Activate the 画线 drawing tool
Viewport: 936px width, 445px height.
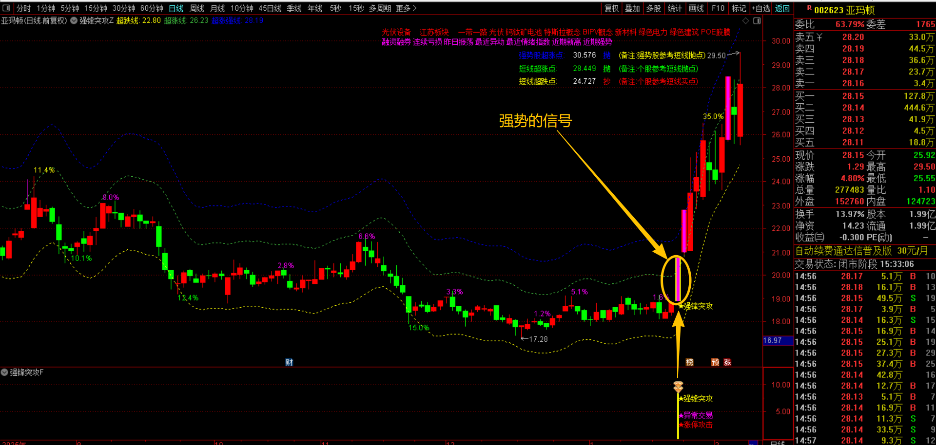pyautogui.click(x=696, y=8)
